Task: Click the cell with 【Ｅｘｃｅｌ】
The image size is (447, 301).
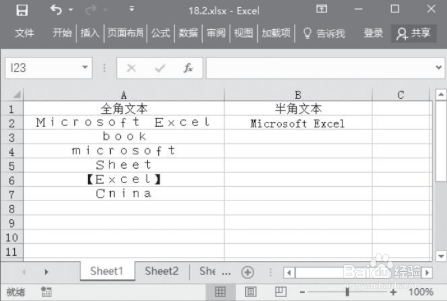Action: click(123, 180)
